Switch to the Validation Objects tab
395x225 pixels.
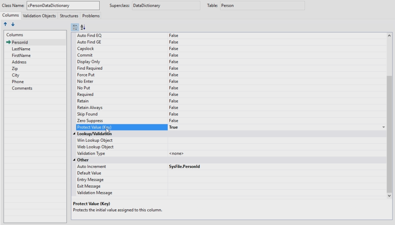click(39, 16)
